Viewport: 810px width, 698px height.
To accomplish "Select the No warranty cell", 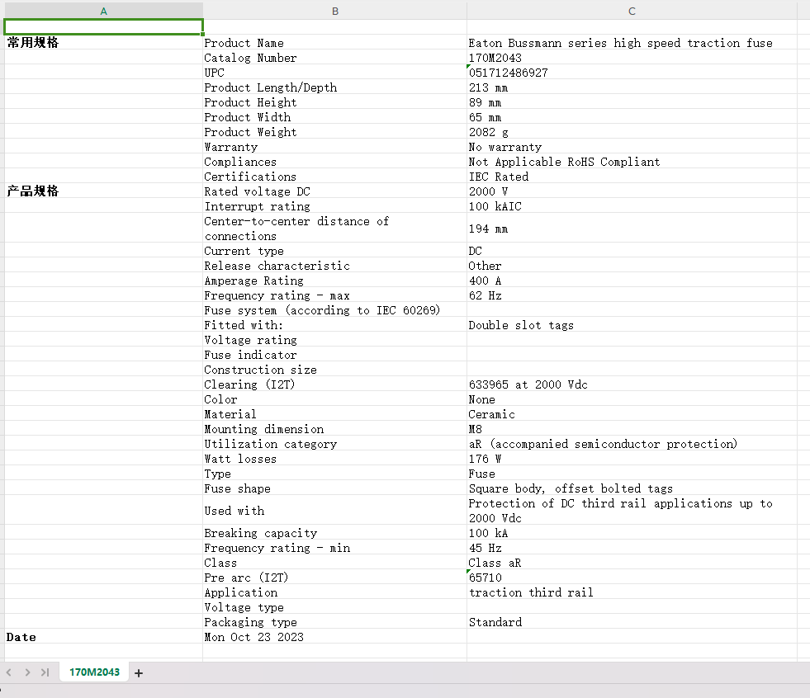I will click(x=632, y=147).
